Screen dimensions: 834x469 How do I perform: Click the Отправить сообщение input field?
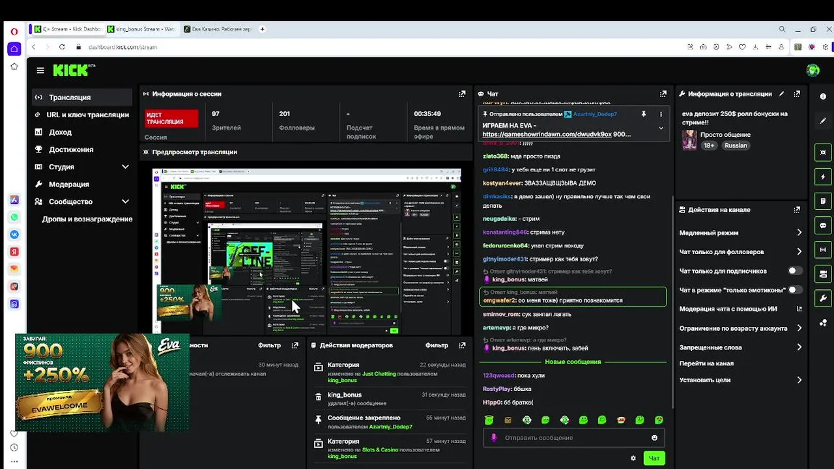click(575, 438)
